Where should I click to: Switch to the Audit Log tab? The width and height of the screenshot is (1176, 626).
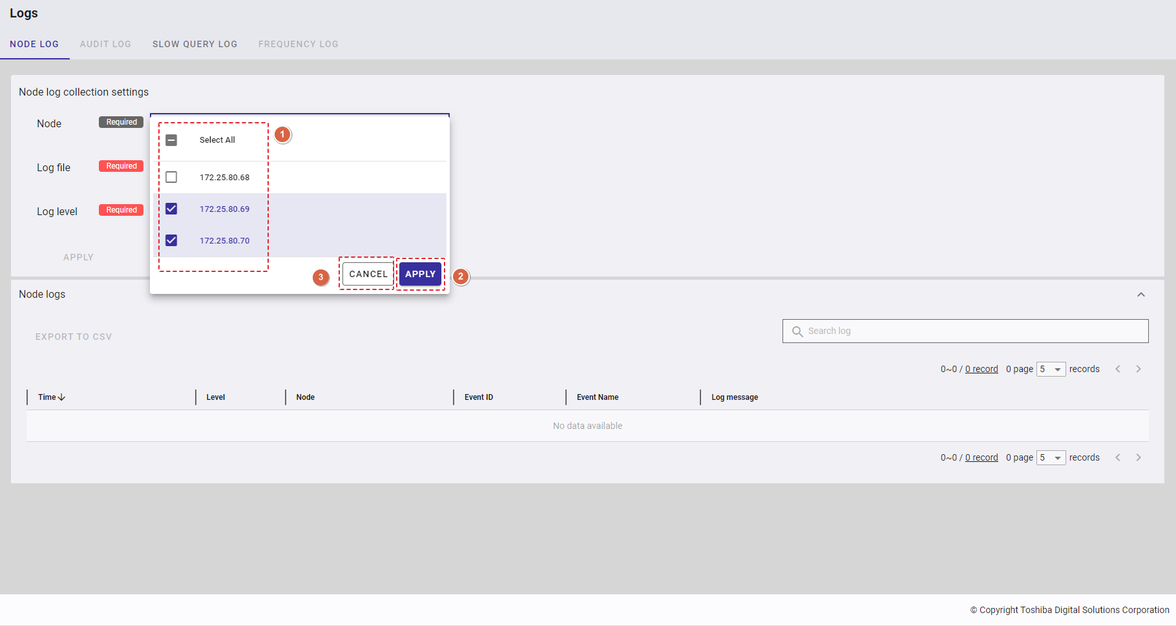click(105, 44)
